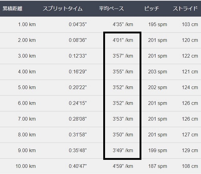Click the 103 cm stride value
201x174 pixels.
pos(190,24)
